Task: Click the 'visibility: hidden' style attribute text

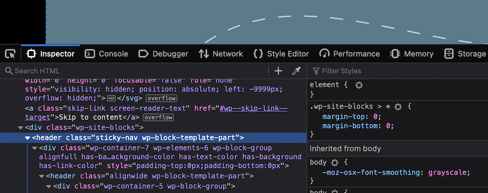Action: click(x=94, y=89)
